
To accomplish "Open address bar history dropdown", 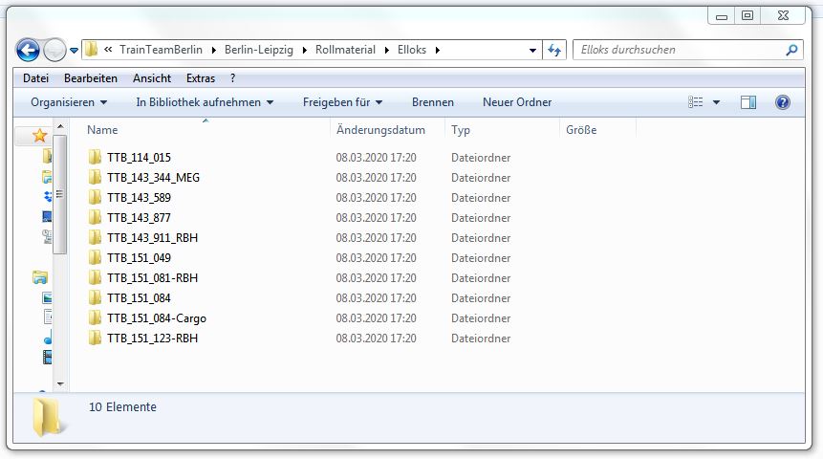I will pyautogui.click(x=532, y=51).
